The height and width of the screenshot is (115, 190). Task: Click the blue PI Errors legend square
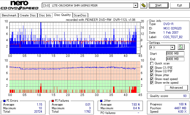[x=4, y=101]
